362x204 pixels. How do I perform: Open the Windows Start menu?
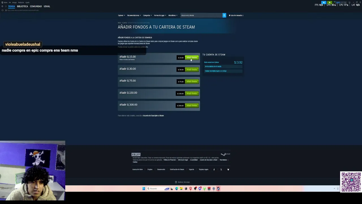144,189
